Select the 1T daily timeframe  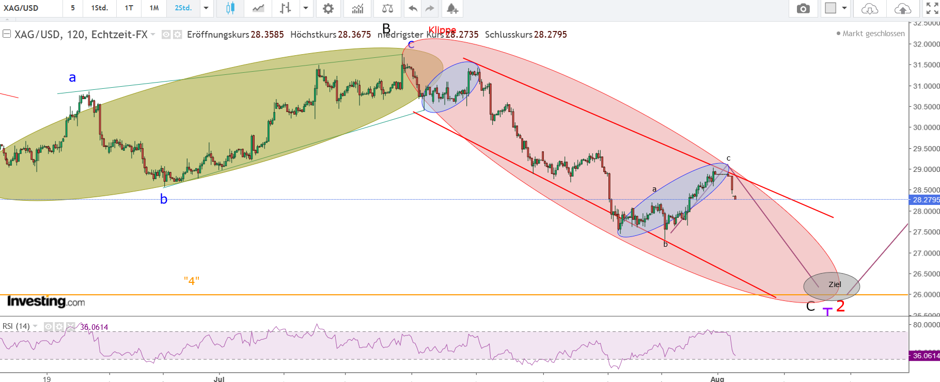(129, 8)
